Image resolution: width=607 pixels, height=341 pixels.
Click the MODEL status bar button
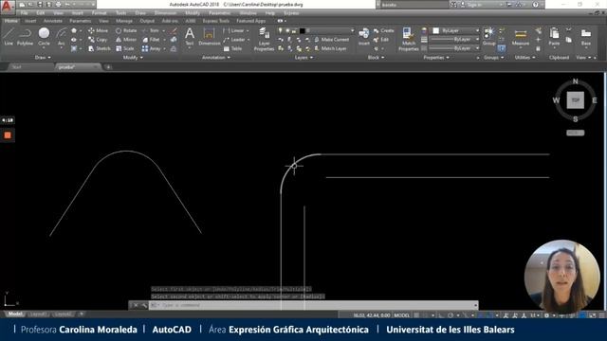pyautogui.click(x=401, y=315)
